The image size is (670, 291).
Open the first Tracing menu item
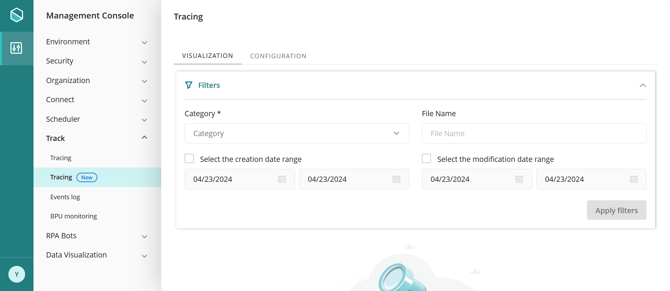[97, 158]
